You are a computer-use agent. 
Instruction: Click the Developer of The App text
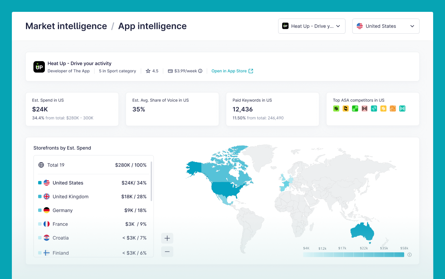(x=69, y=71)
